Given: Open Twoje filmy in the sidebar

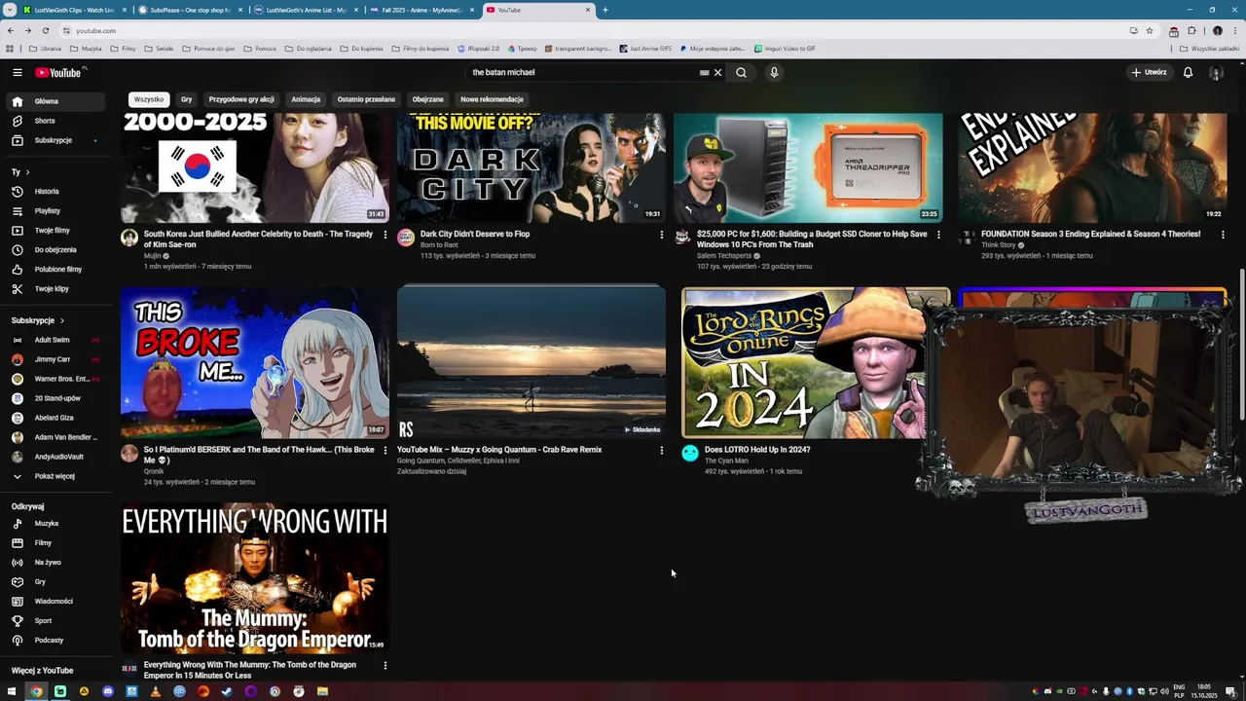Looking at the screenshot, I should (x=56, y=230).
